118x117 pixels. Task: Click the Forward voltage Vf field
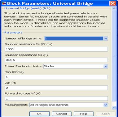pyautogui.click(x=56, y=99)
